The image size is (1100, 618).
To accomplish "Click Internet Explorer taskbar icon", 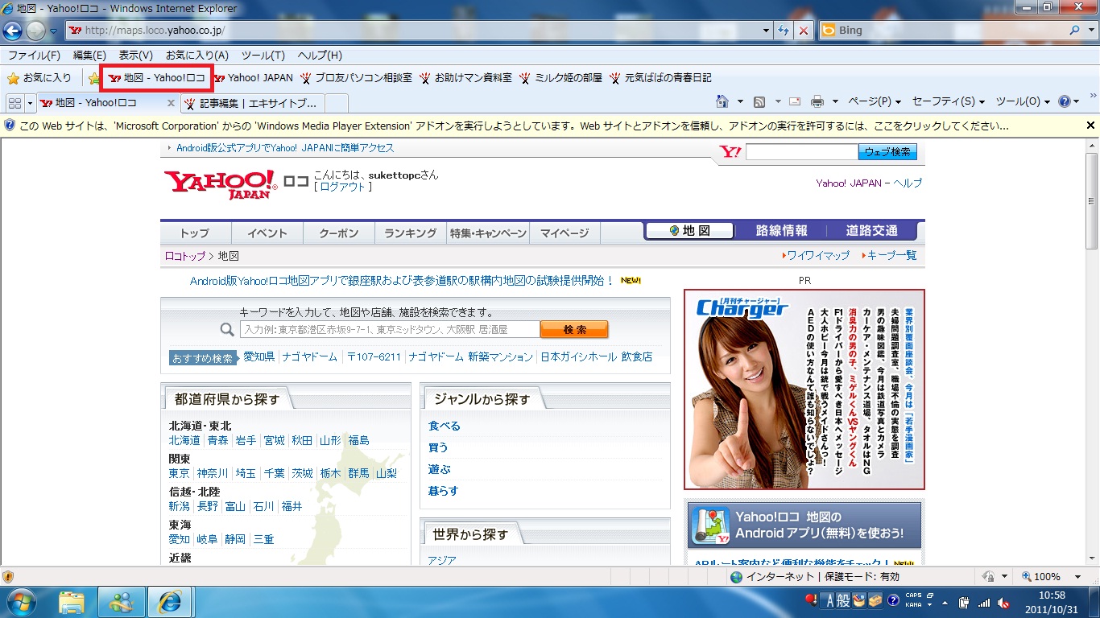I will 169,601.
